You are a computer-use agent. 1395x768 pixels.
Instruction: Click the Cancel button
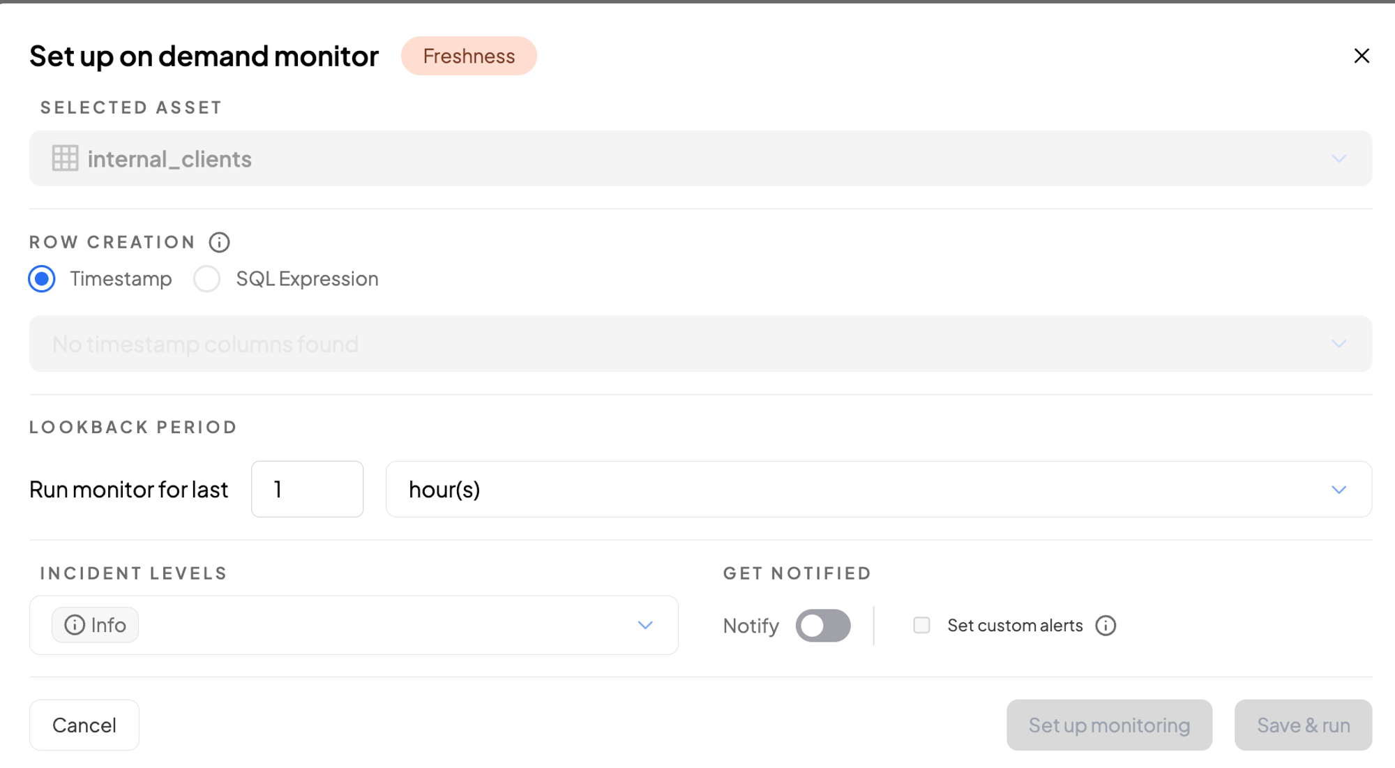[84, 725]
